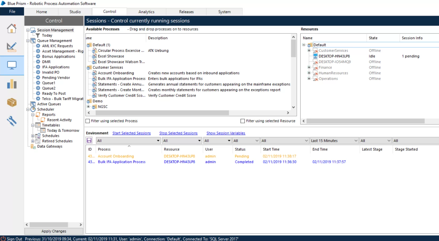The height and width of the screenshot is (241, 439).
Task: Open the Analytics bar chart sidebar icon
Action: pos(12,84)
